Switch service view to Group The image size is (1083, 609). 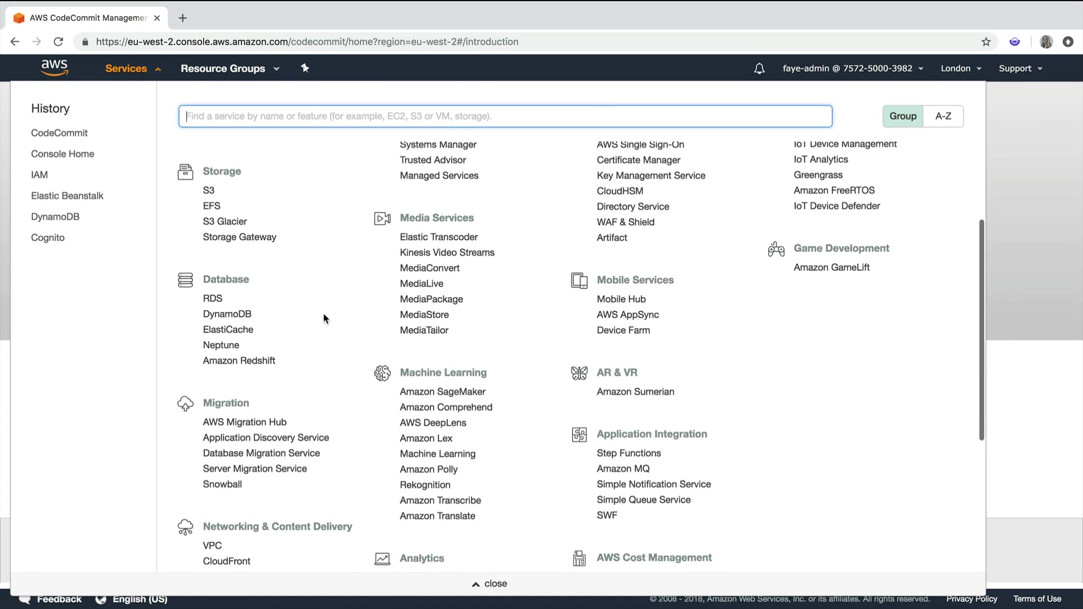click(x=902, y=116)
